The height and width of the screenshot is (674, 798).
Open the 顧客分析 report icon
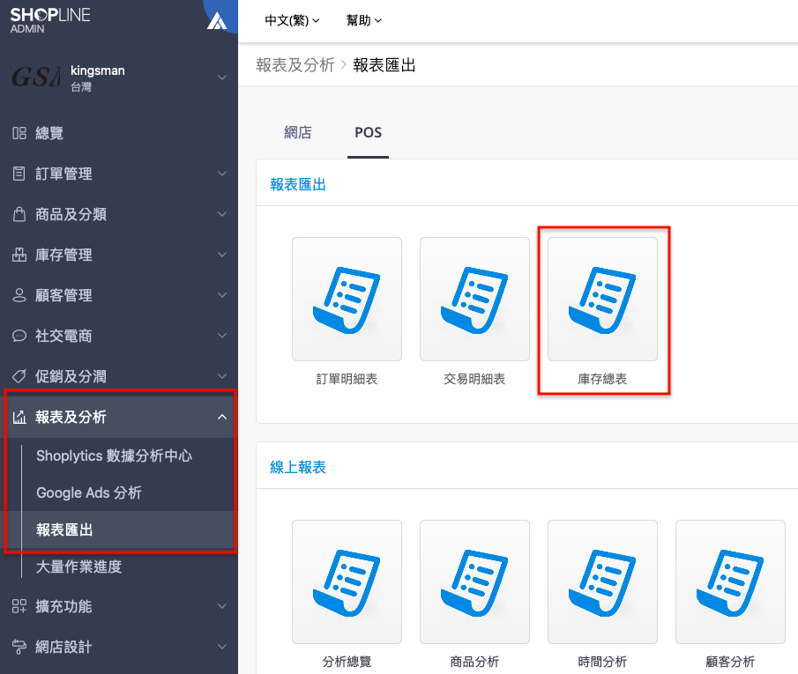click(730, 581)
